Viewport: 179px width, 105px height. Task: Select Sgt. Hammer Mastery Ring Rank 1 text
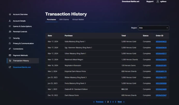[x=78, y=48]
